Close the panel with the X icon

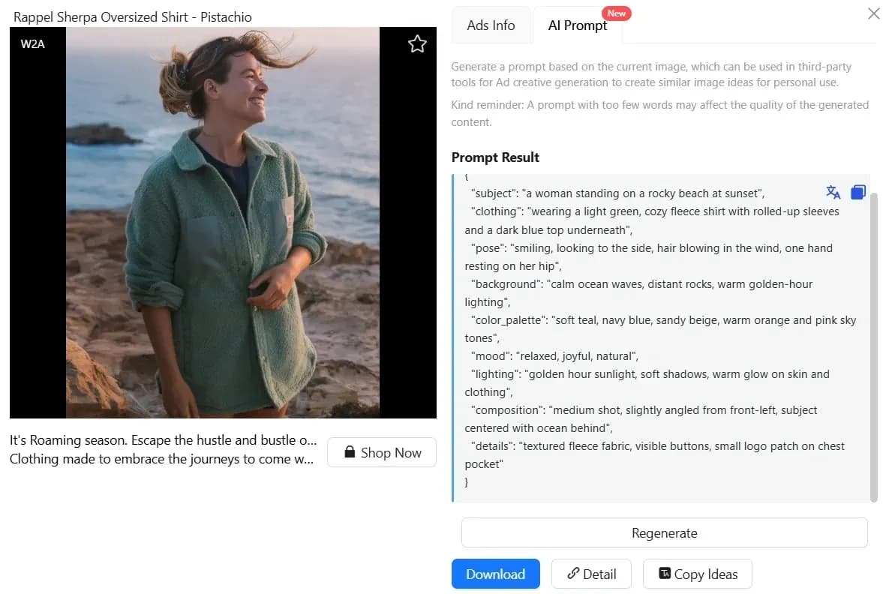[873, 13]
